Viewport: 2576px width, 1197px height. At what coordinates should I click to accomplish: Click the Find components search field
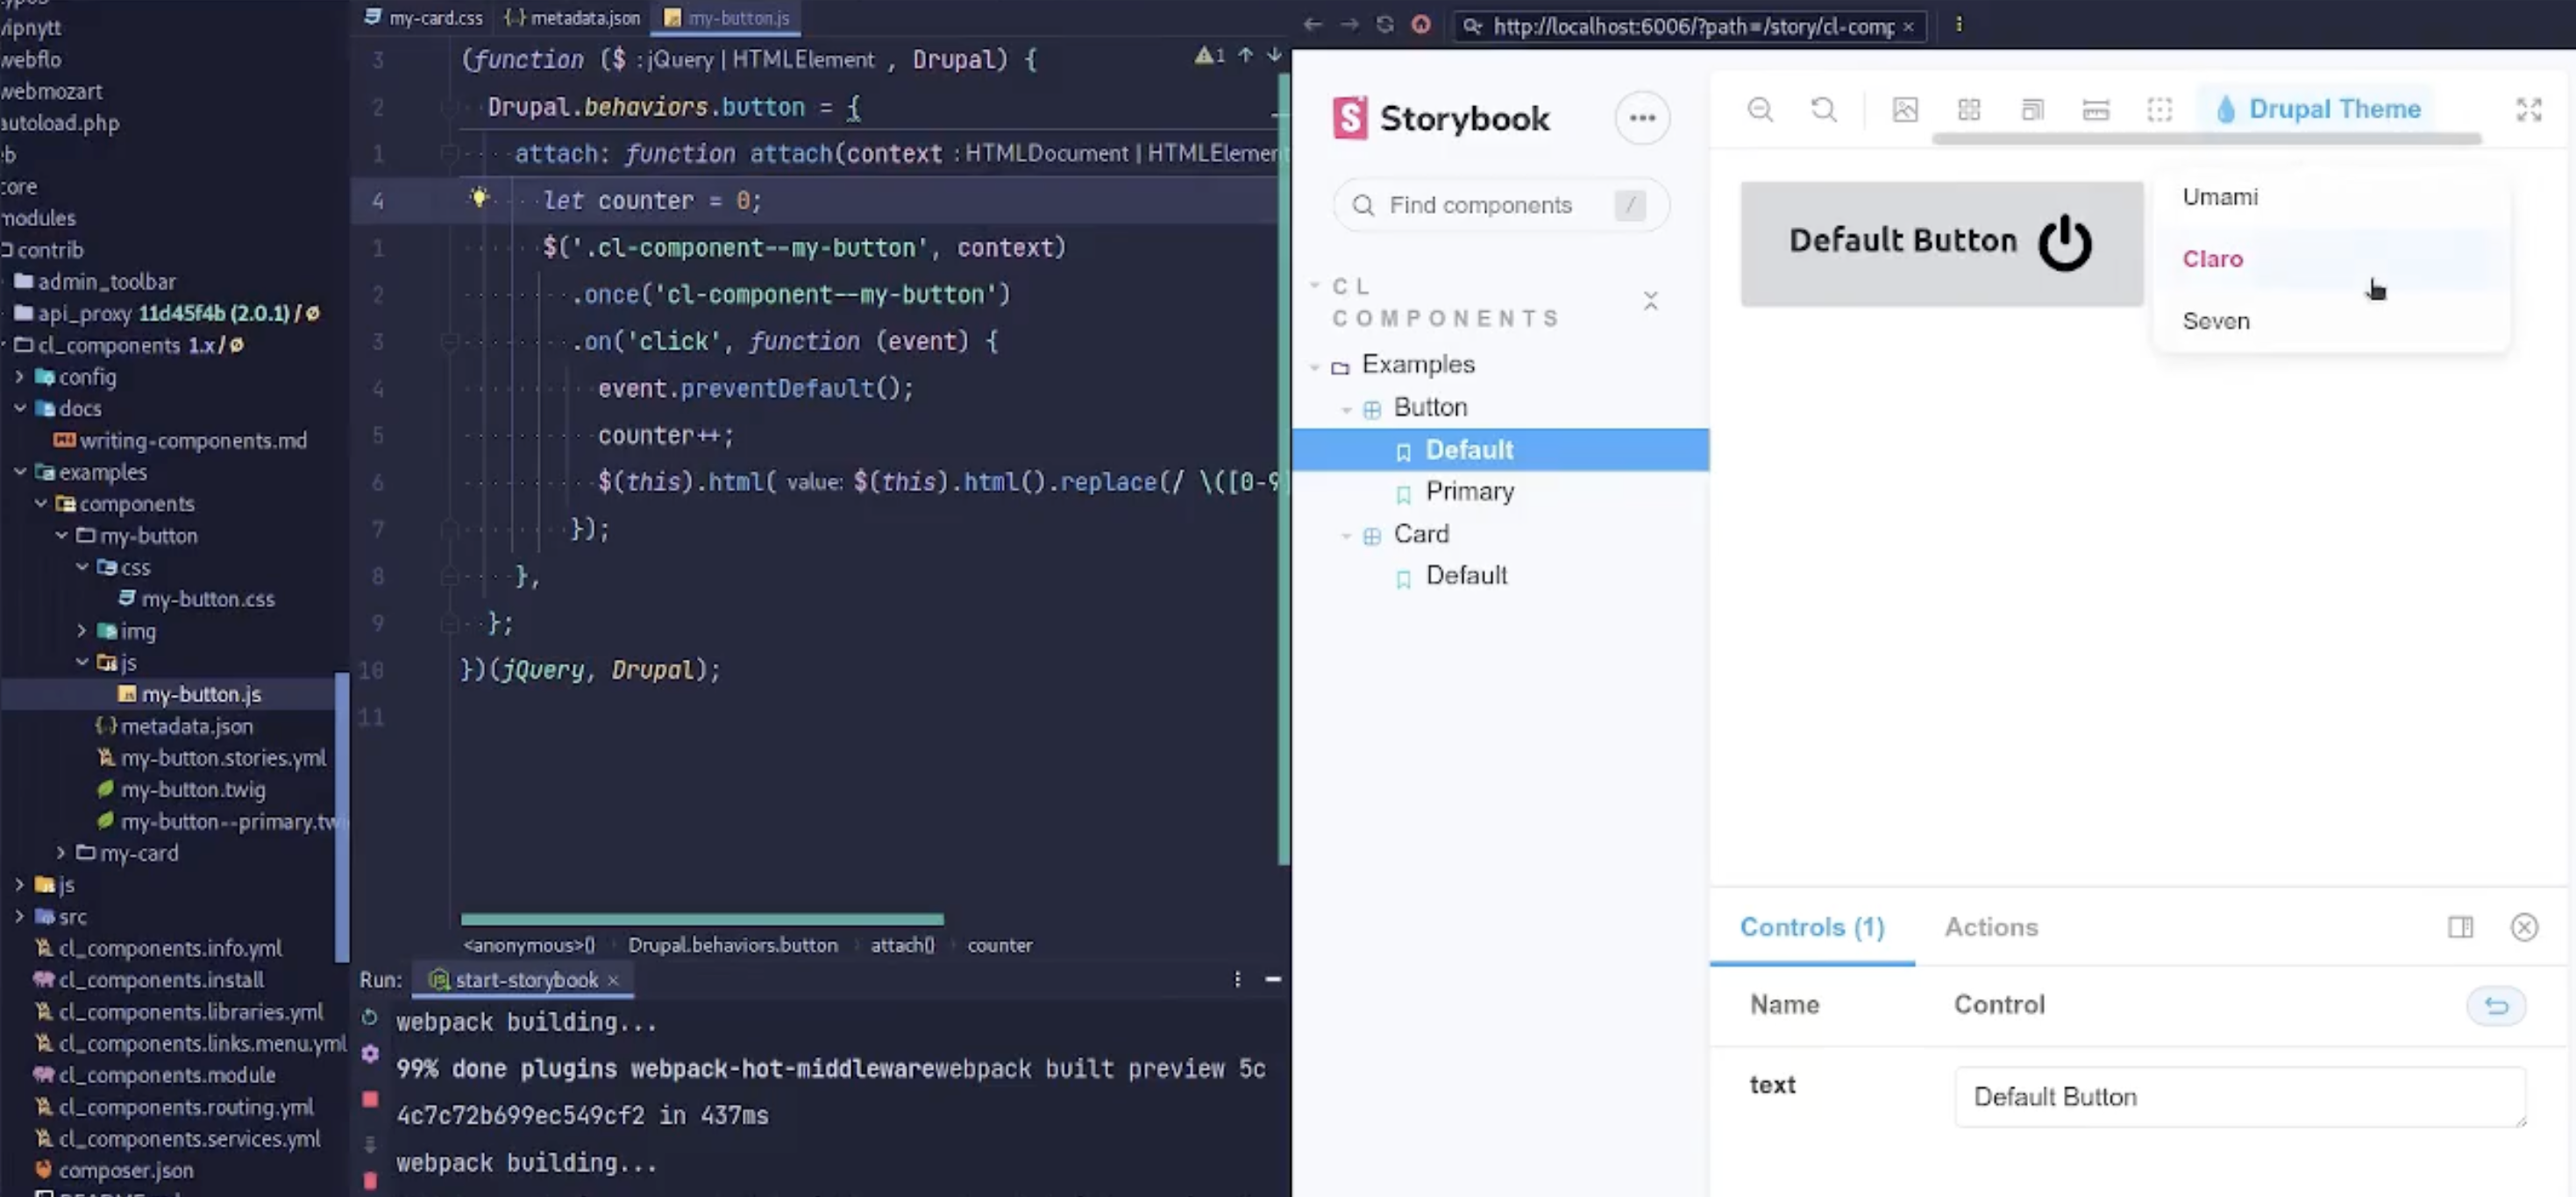click(1480, 205)
